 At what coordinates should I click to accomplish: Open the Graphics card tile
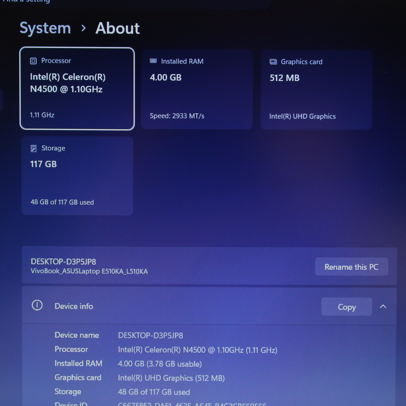click(316, 90)
